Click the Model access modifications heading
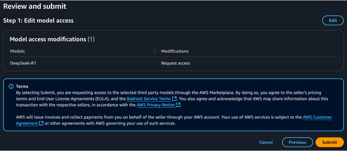Screen dimensions: 347x151 click(x=52, y=39)
